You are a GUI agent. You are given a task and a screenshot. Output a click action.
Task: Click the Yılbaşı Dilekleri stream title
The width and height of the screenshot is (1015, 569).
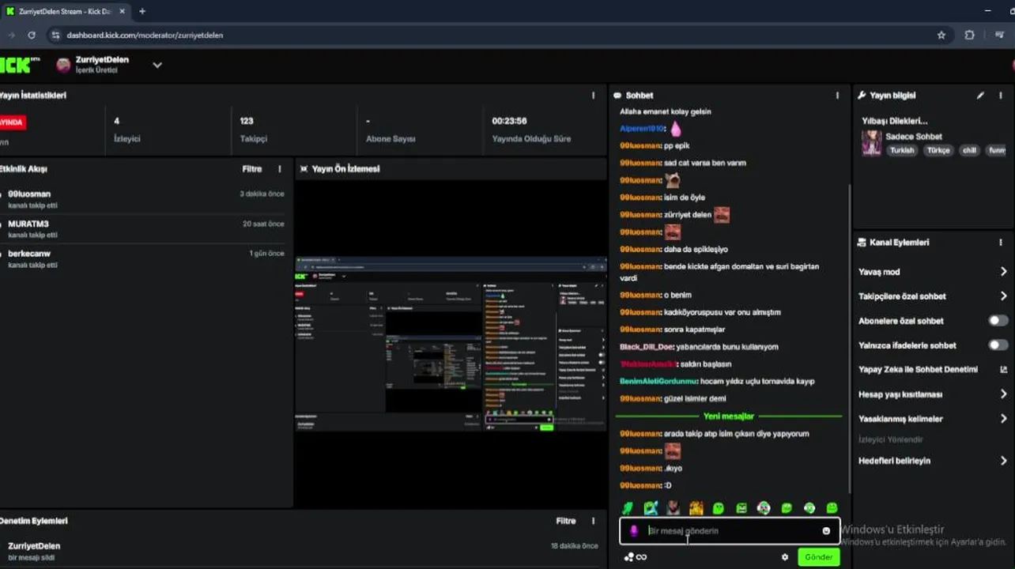[x=895, y=121]
